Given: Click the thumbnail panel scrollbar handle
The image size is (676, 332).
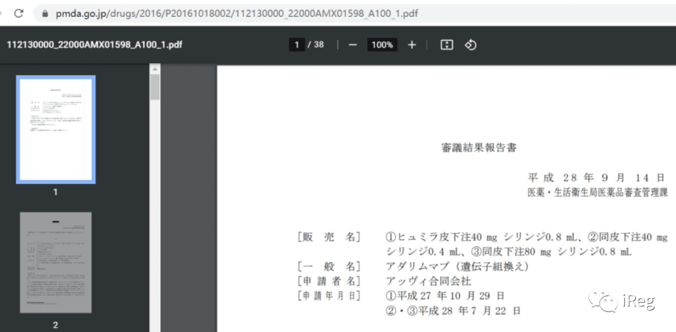Looking at the screenshot, I should [x=155, y=87].
